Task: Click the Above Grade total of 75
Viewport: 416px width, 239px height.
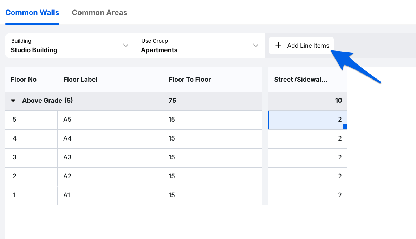Action: (x=173, y=101)
